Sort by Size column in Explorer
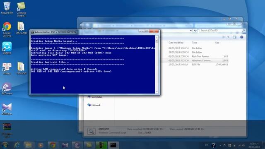The height and width of the screenshot is (149, 265). coord(217,43)
